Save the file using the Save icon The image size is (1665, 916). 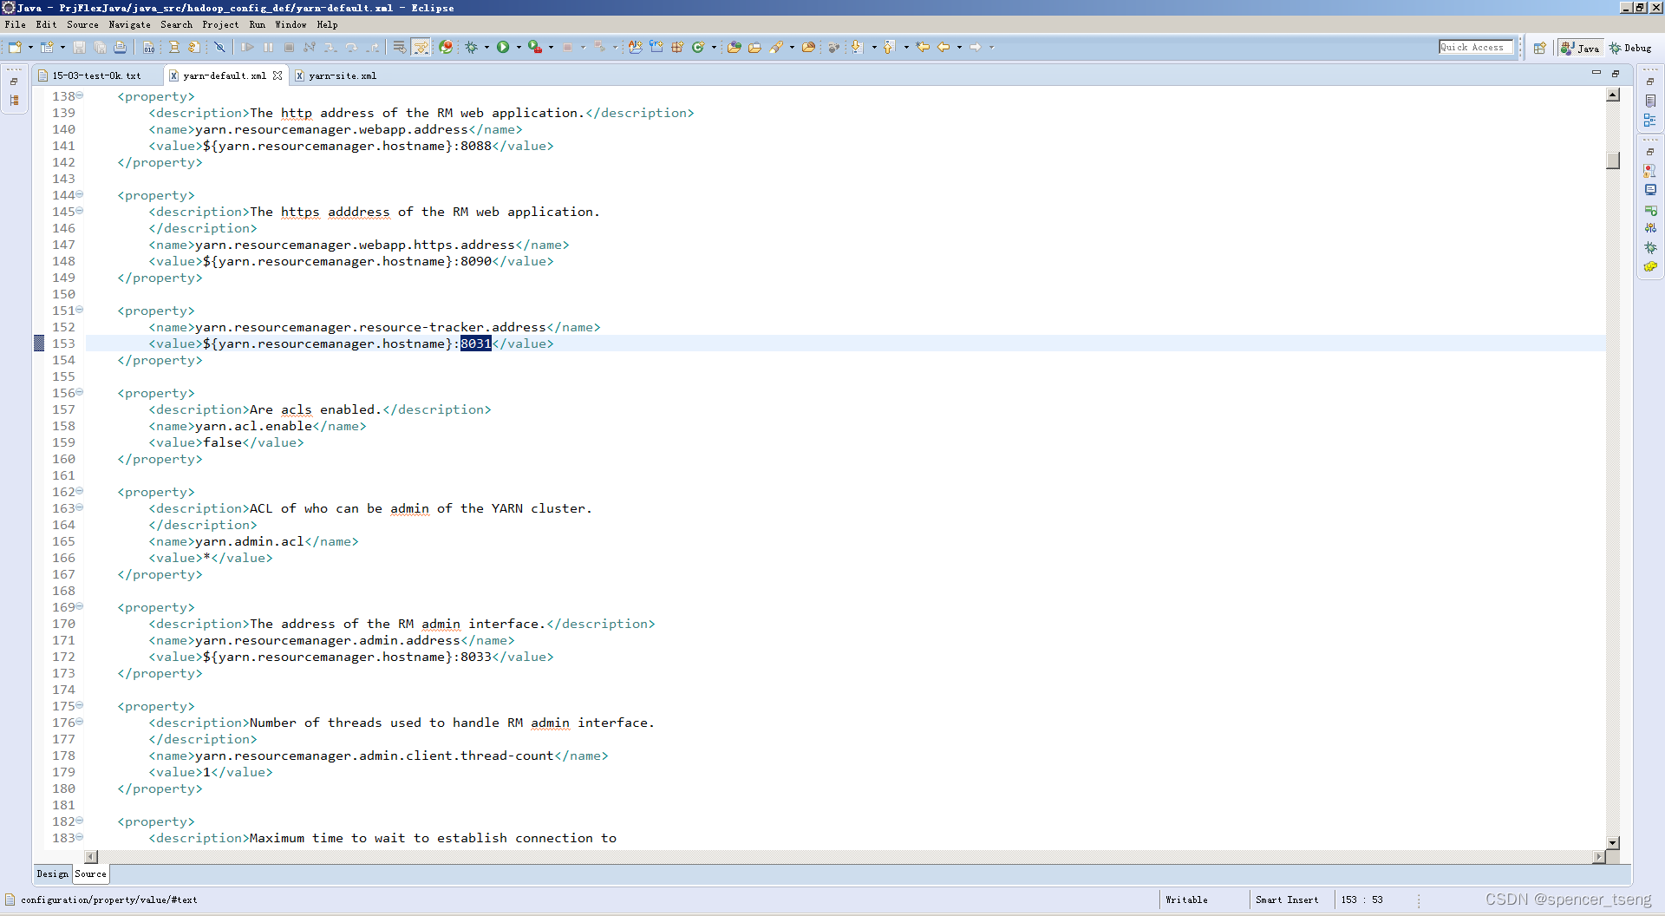79,48
